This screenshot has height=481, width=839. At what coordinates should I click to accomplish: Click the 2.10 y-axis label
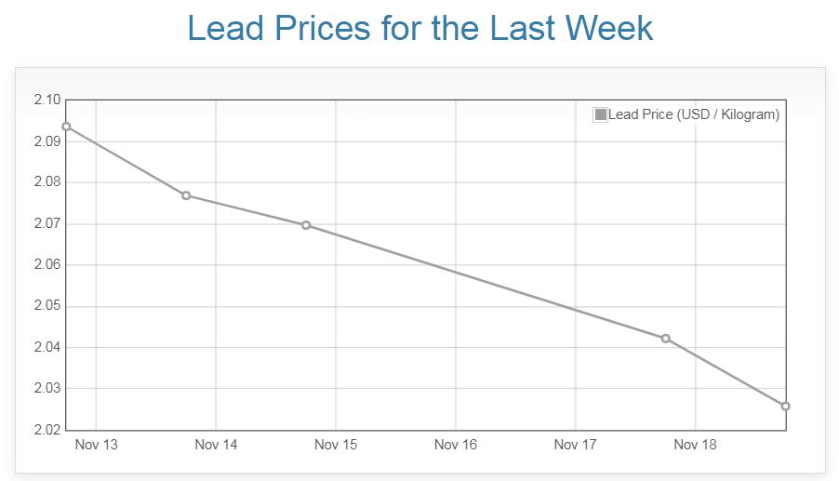pyautogui.click(x=47, y=100)
